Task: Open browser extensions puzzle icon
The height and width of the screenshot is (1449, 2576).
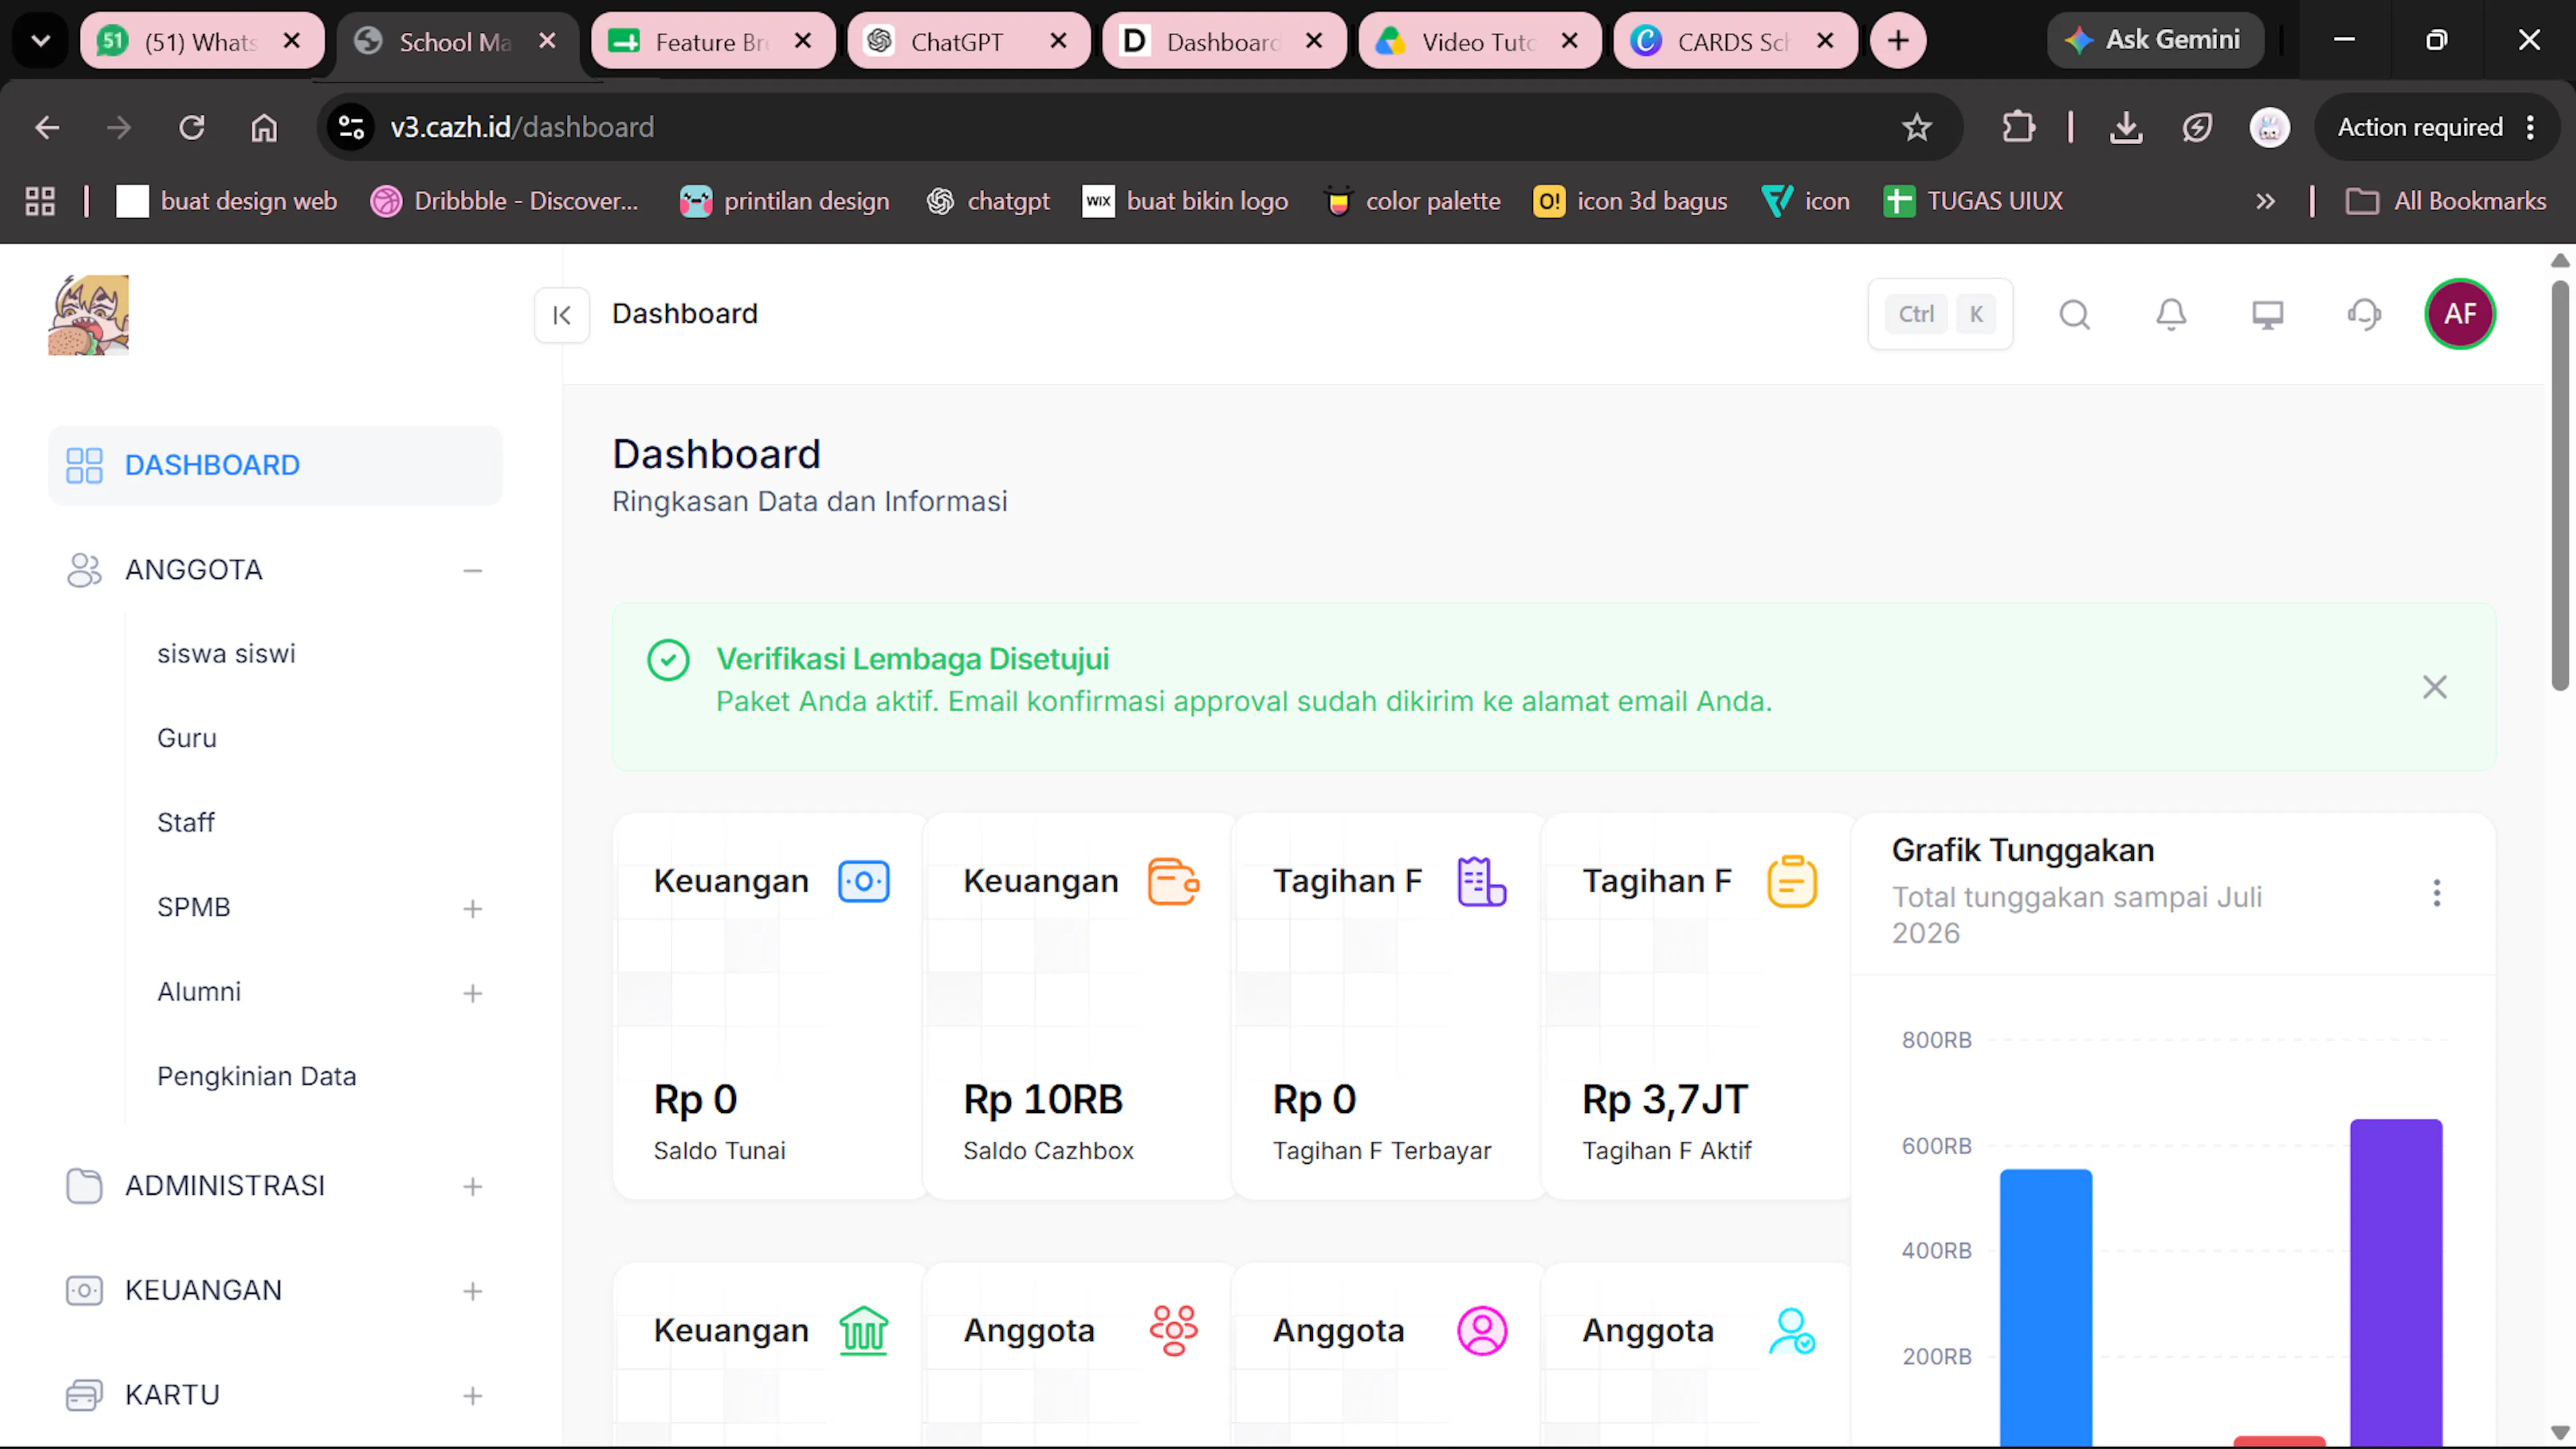Action: pos(2018,127)
